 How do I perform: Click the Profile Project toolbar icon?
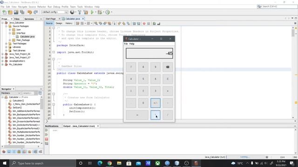pos(108,13)
